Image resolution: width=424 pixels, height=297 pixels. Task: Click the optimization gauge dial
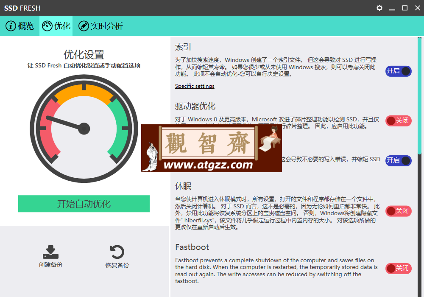(x=84, y=129)
